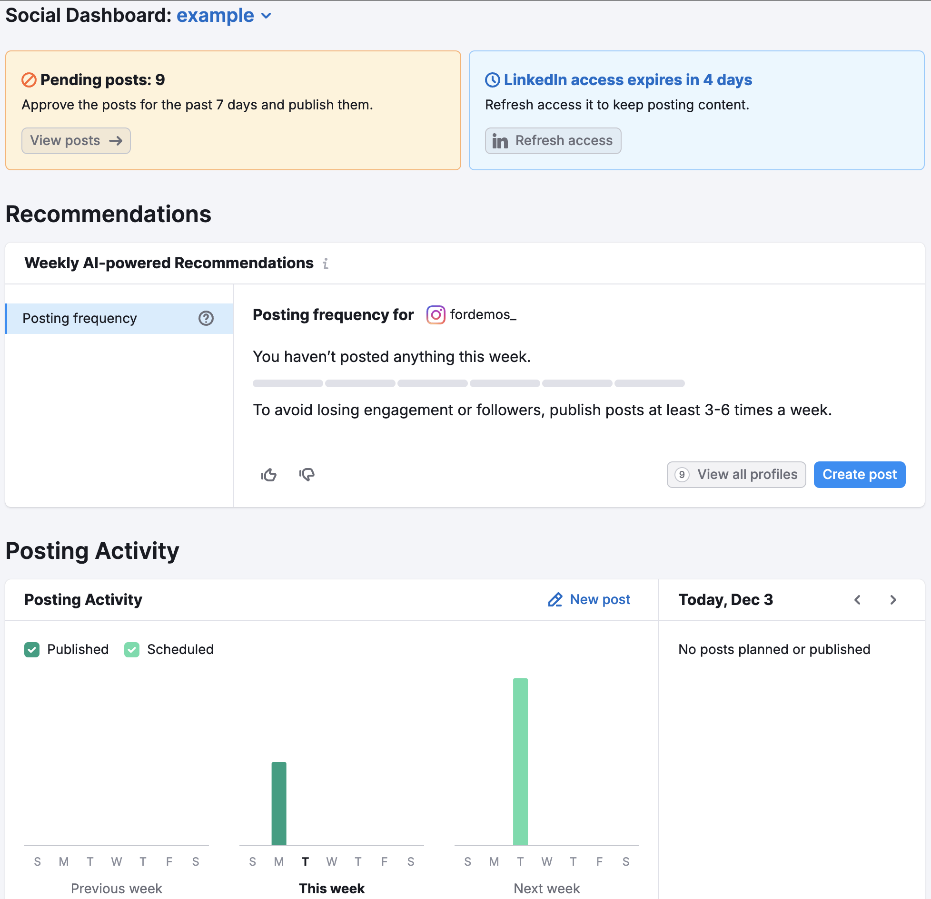
Task: Click the 9 count badge in View all profiles
Action: 682,475
